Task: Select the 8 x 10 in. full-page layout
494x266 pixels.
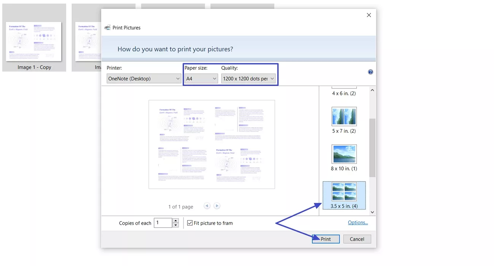Action: pos(344,154)
